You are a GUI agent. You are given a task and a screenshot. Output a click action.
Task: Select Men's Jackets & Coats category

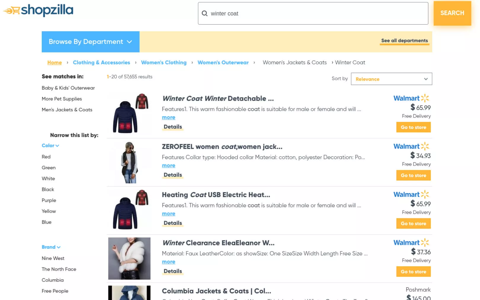point(67,110)
